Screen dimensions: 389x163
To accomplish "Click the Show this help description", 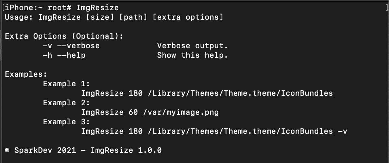I will [x=192, y=55].
